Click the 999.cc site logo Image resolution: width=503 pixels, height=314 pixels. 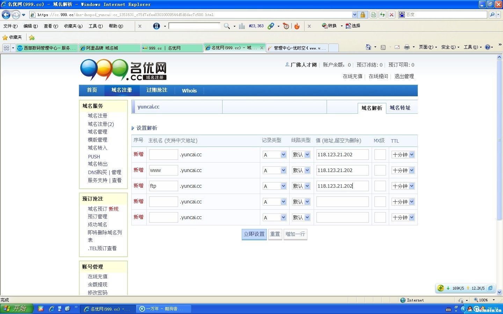[x=123, y=70]
